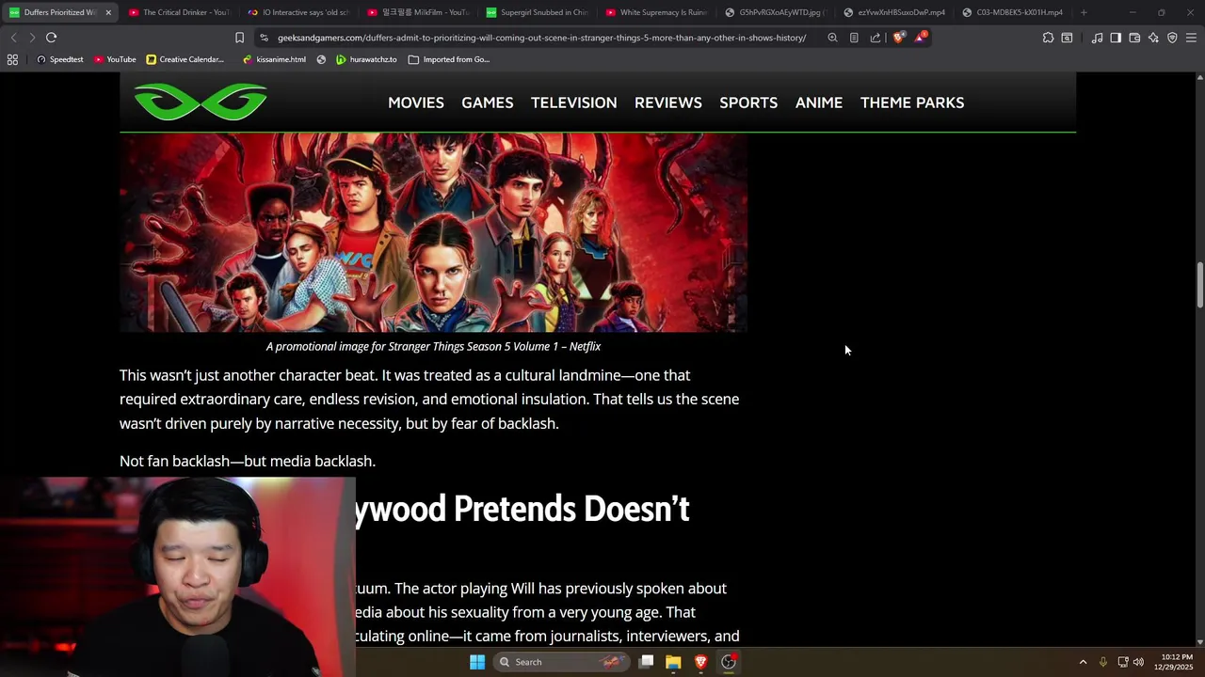Click the heading 'Pretends Doesn't'

[571, 509]
